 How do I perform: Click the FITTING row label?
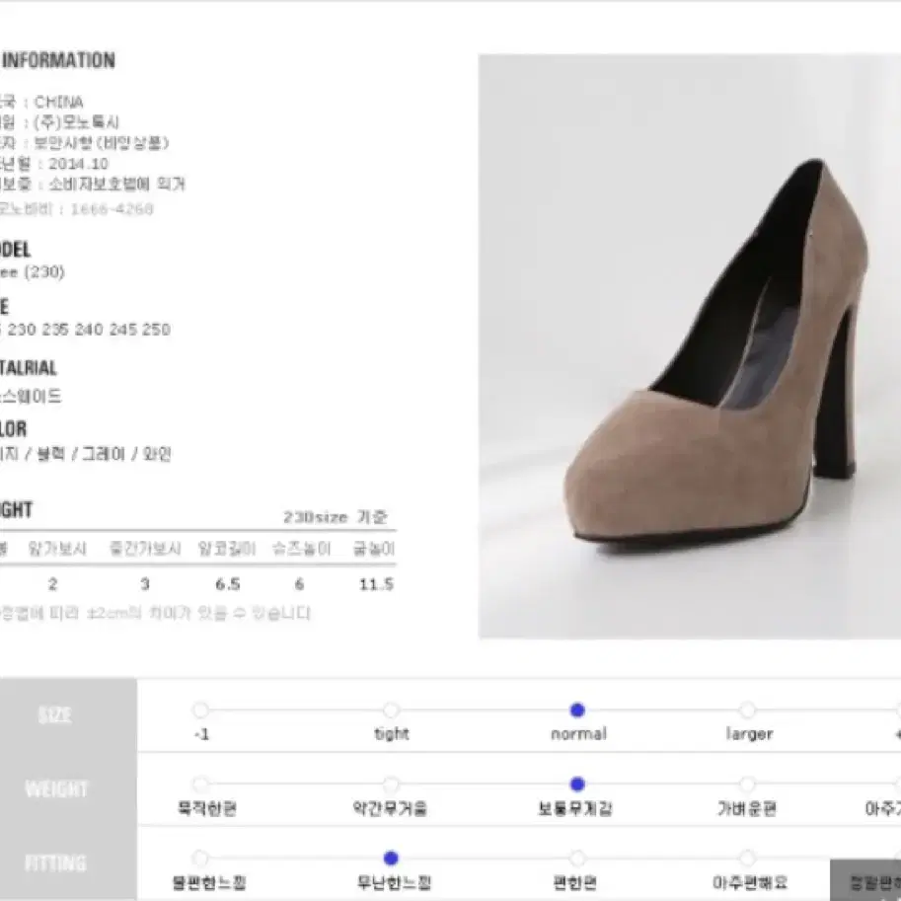[55, 863]
